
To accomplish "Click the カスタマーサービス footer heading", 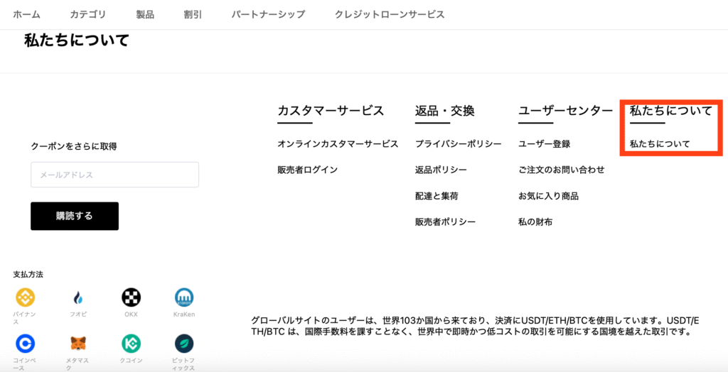I will coord(331,111).
